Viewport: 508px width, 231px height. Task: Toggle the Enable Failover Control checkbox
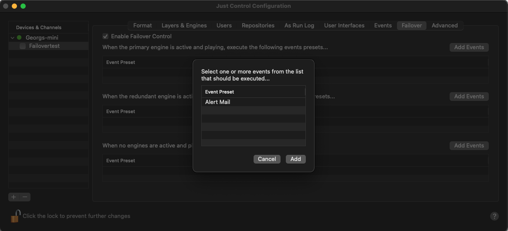coord(105,36)
